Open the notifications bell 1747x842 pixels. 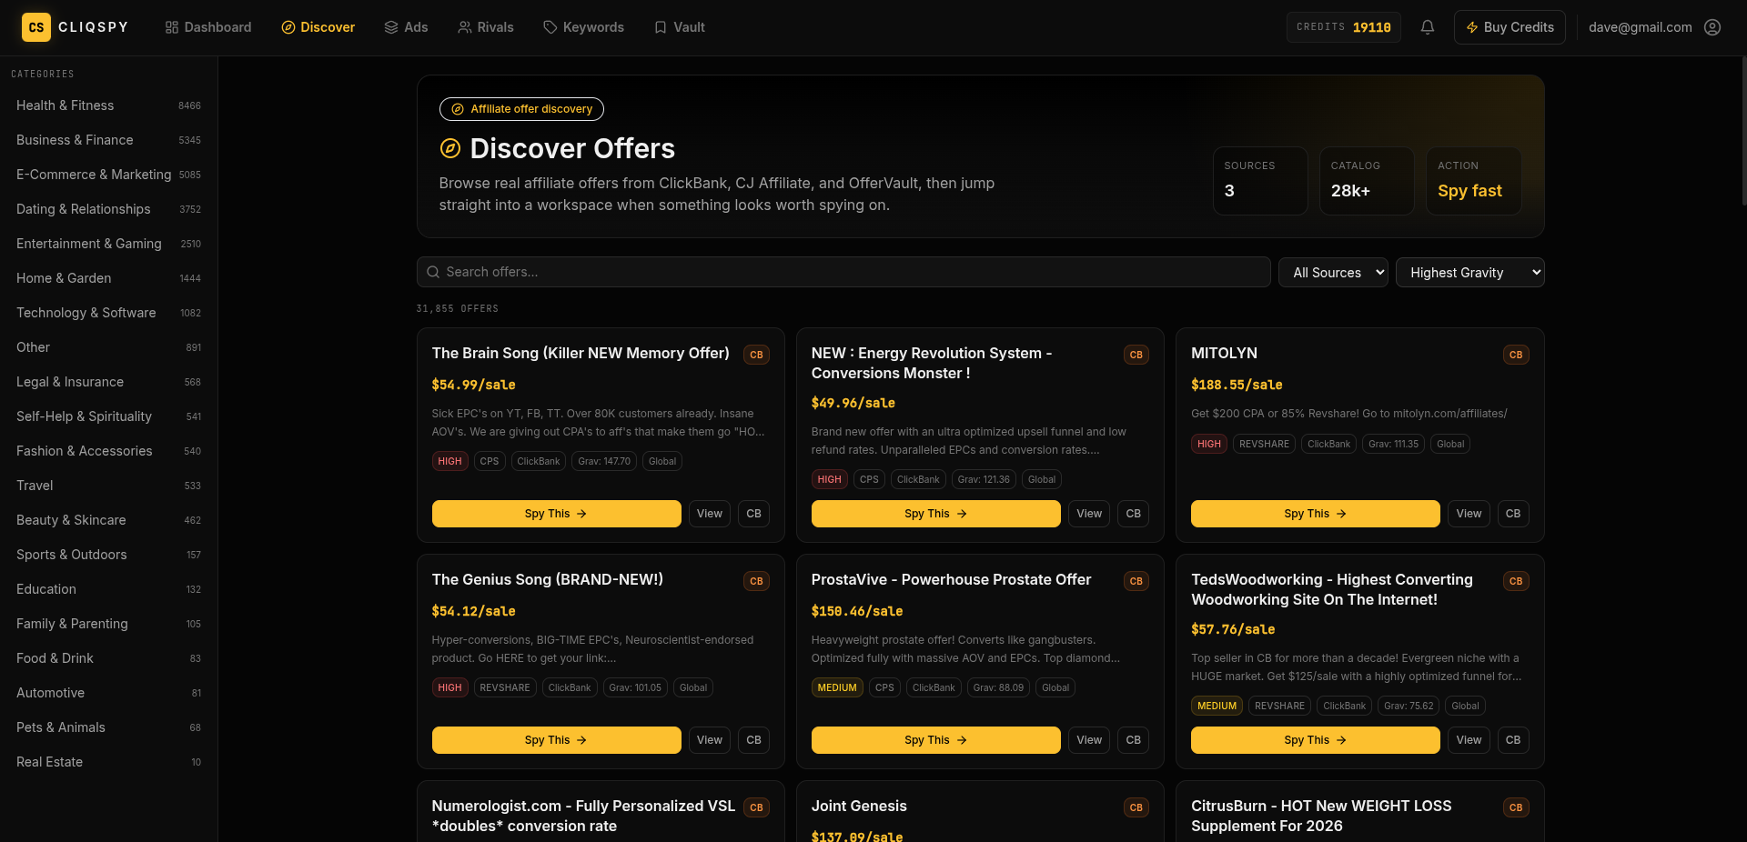click(x=1427, y=27)
